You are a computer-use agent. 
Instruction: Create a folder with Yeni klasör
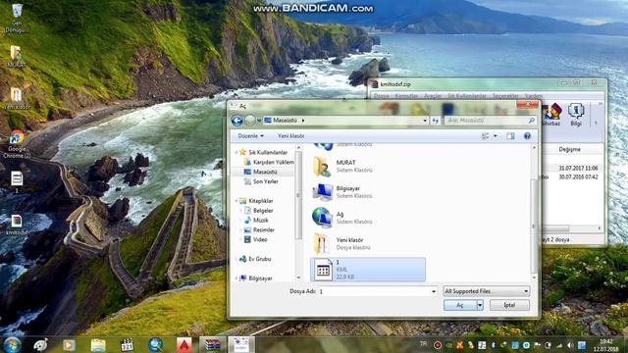pos(290,136)
